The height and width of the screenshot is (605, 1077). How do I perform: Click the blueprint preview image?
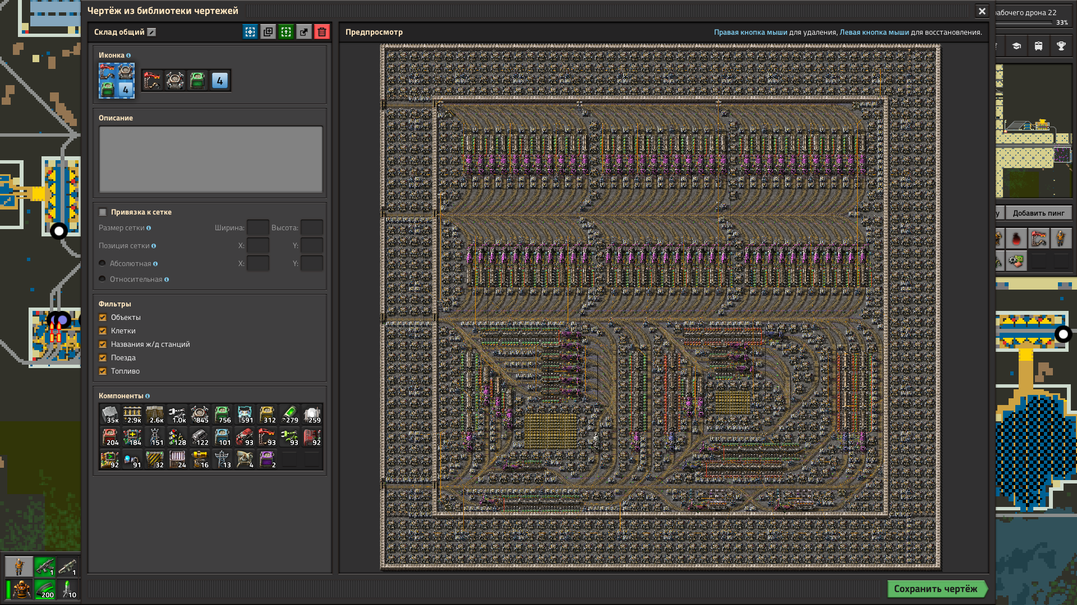click(x=660, y=306)
